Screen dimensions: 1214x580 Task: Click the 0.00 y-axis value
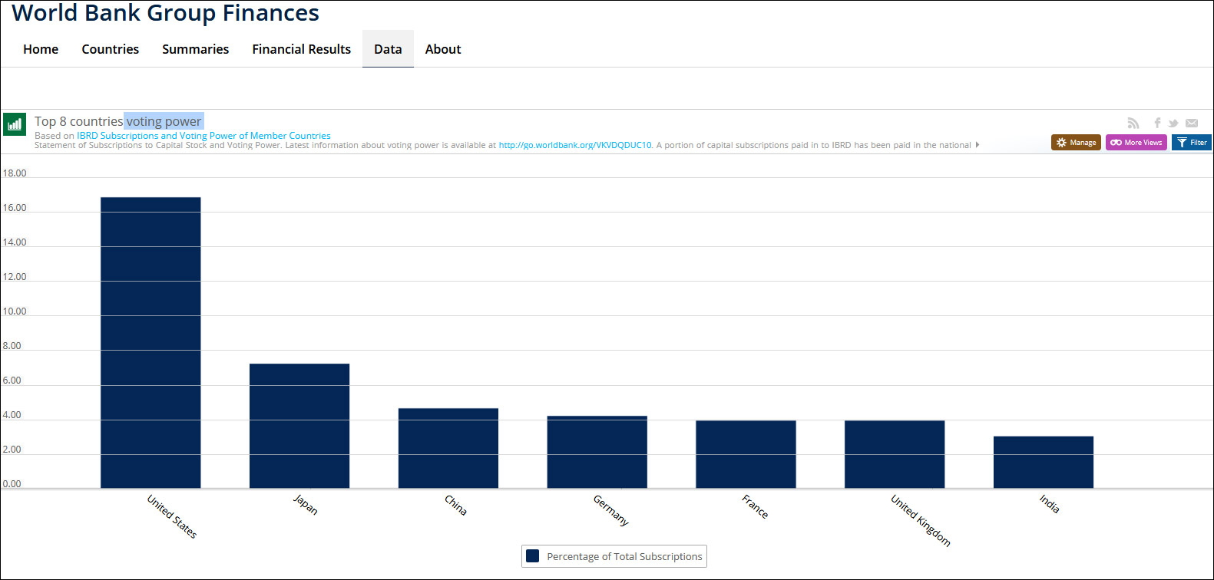(12, 484)
